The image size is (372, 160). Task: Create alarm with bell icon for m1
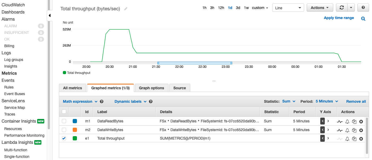coord(347,122)
